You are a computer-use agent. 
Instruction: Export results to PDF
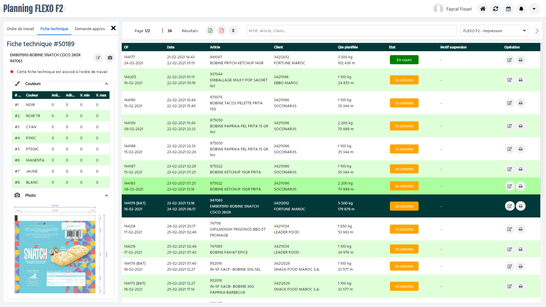point(222,31)
